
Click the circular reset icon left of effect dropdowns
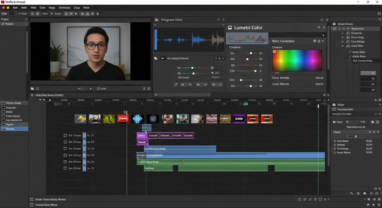tap(176, 84)
